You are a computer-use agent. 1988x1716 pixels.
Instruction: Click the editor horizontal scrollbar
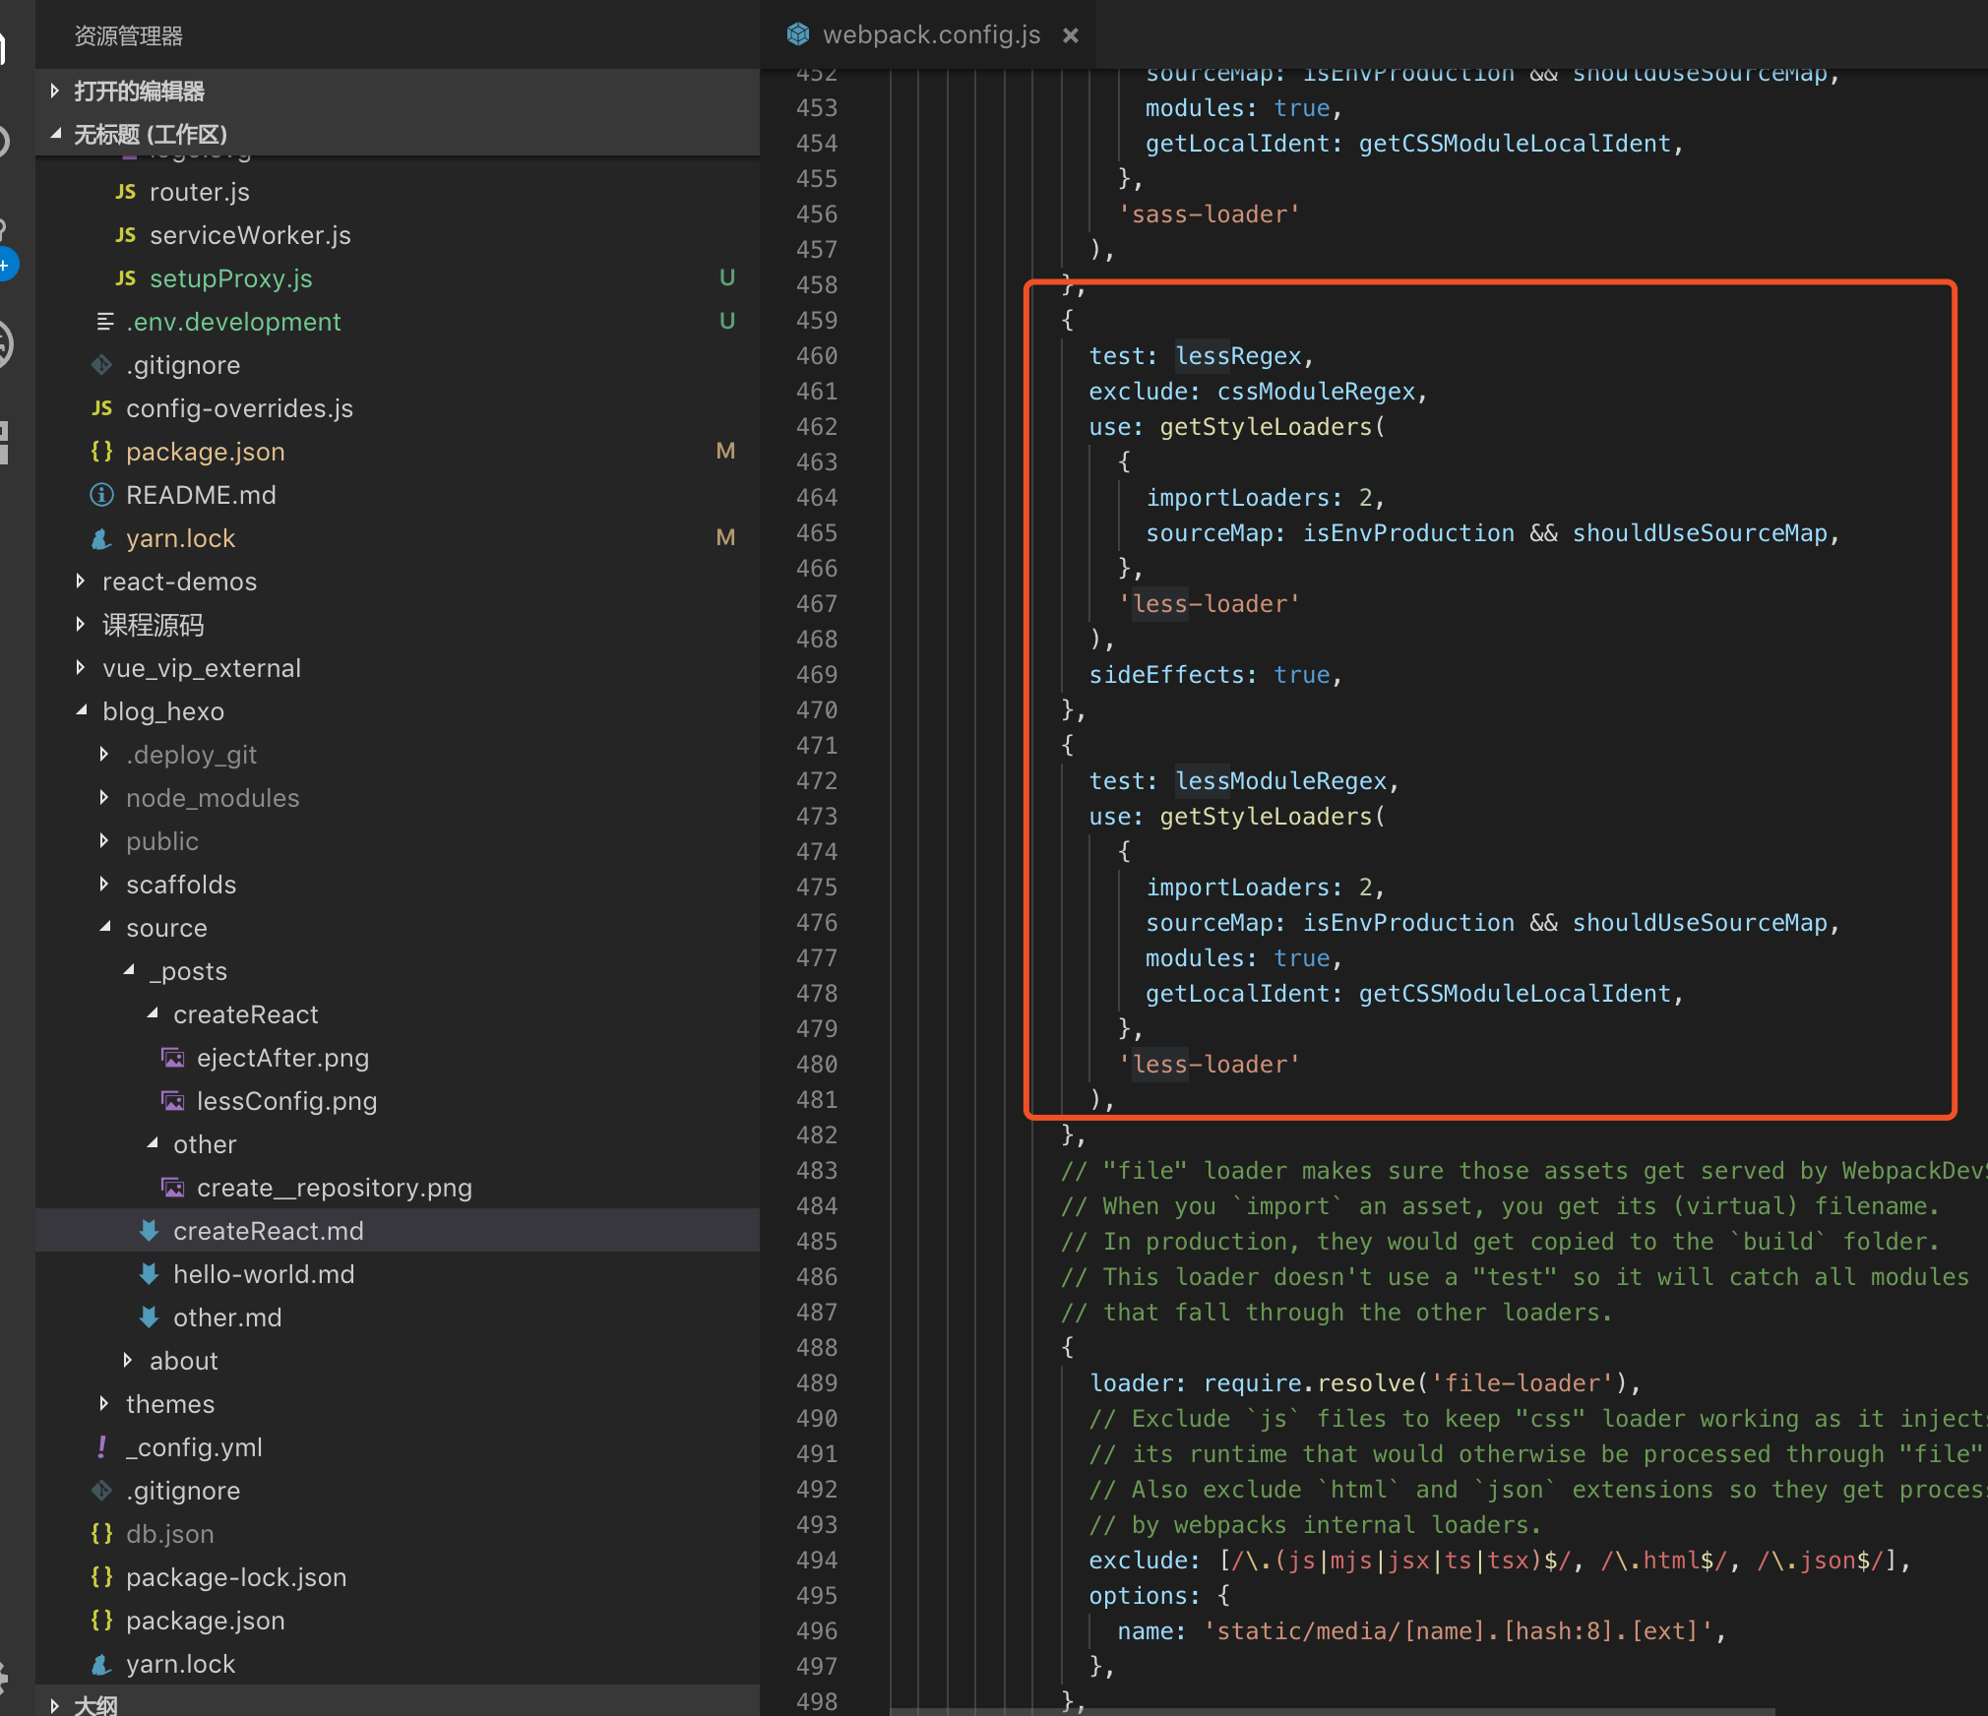tap(1333, 1711)
